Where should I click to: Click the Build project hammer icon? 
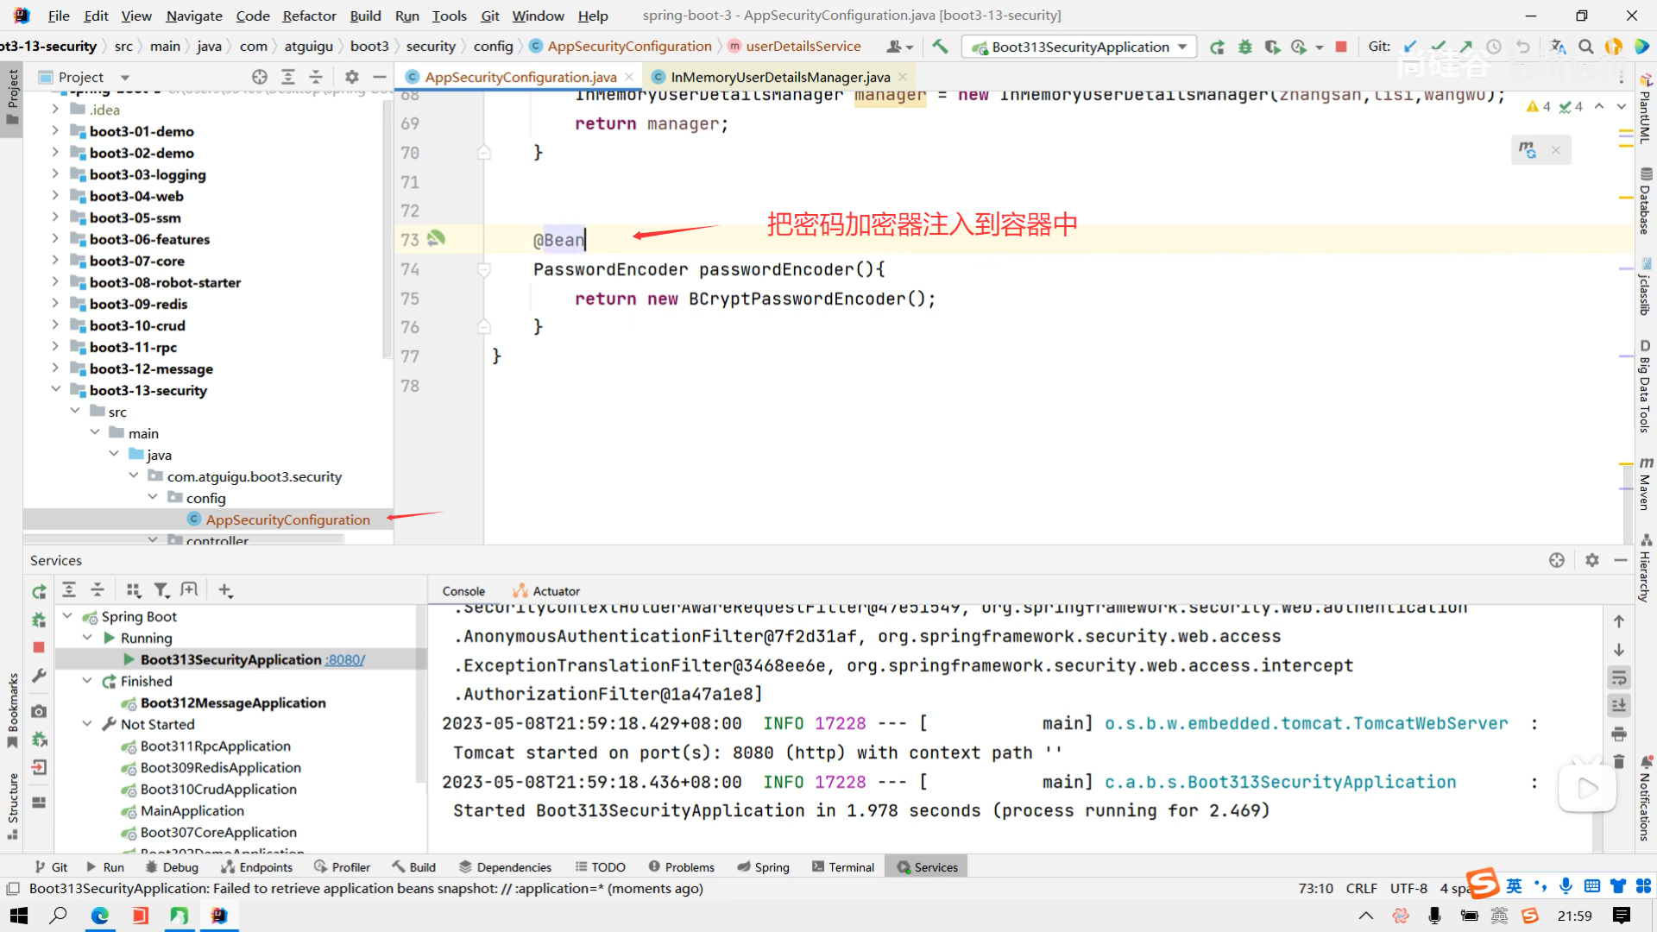[x=940, y=47]
